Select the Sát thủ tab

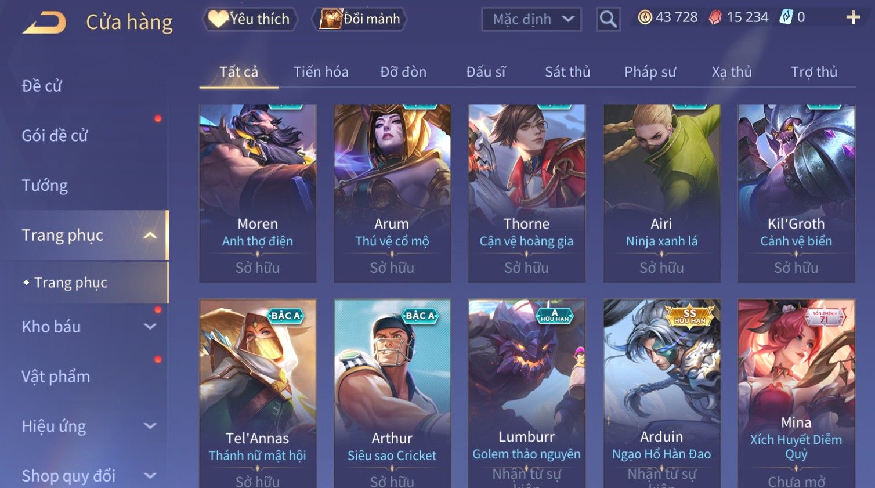point(567,72)
